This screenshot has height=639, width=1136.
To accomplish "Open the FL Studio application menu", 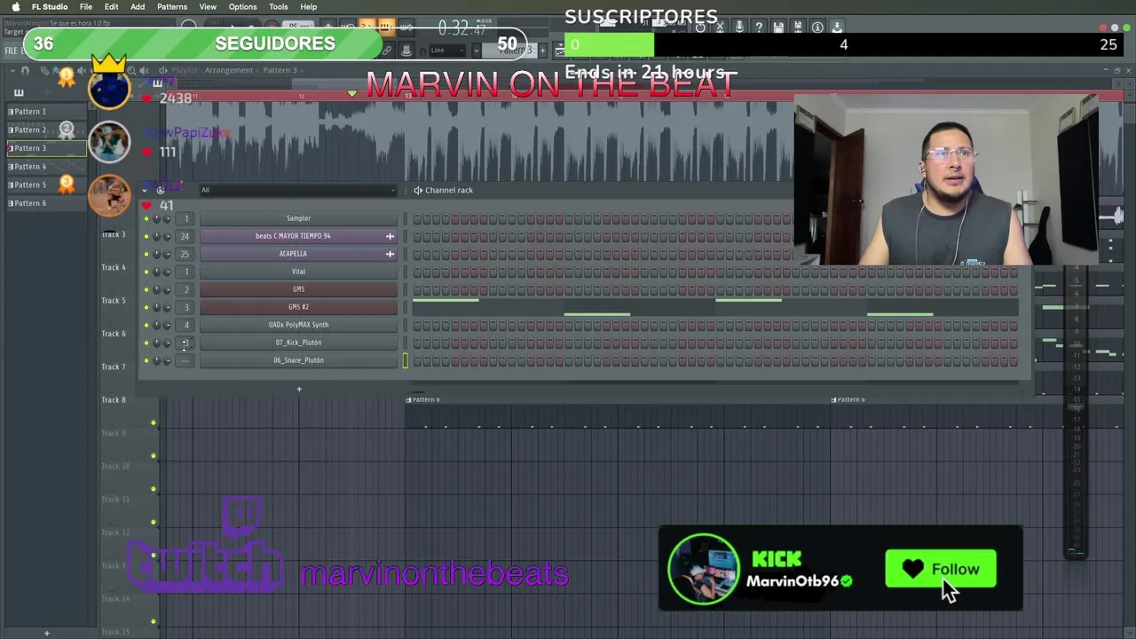I will point(50,7).
